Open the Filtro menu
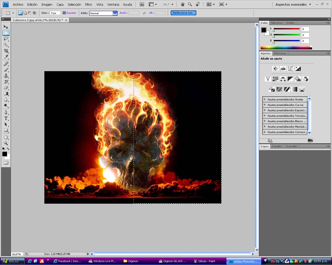 [88, 4]
